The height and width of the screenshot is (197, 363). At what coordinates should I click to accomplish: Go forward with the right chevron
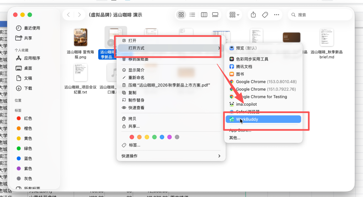[79, 15]
